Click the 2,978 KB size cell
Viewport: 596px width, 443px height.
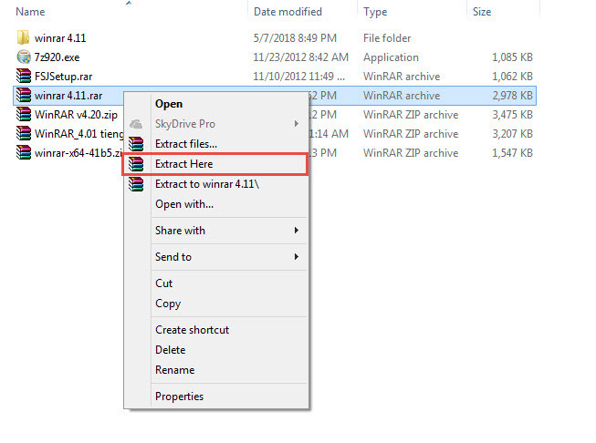pos(512,96)
